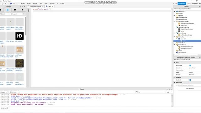201x113 pixels.
Task: Click the MaterialService icon in Explorer
Action: 177,17
